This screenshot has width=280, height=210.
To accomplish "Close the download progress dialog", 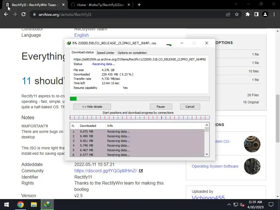I will [x=207, y=43].
